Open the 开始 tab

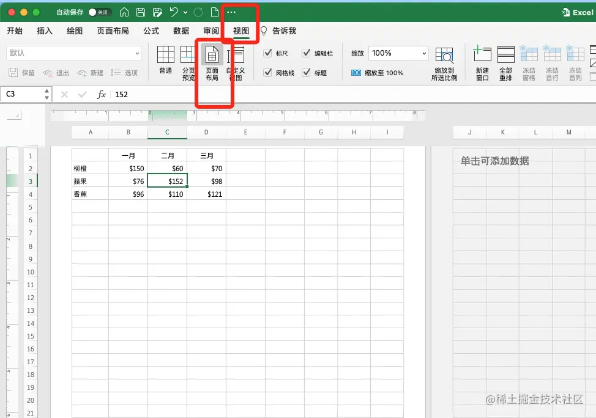pyautogui.click(x=15, y=31)
